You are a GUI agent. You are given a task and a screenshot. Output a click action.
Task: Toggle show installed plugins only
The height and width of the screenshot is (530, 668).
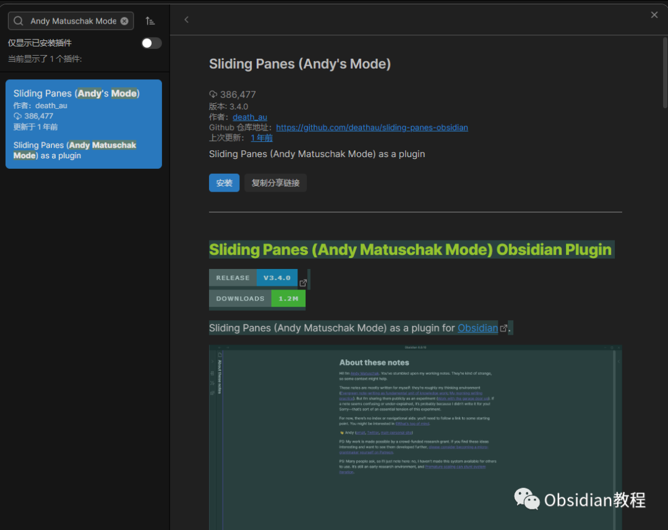click(x=152, y=43)
